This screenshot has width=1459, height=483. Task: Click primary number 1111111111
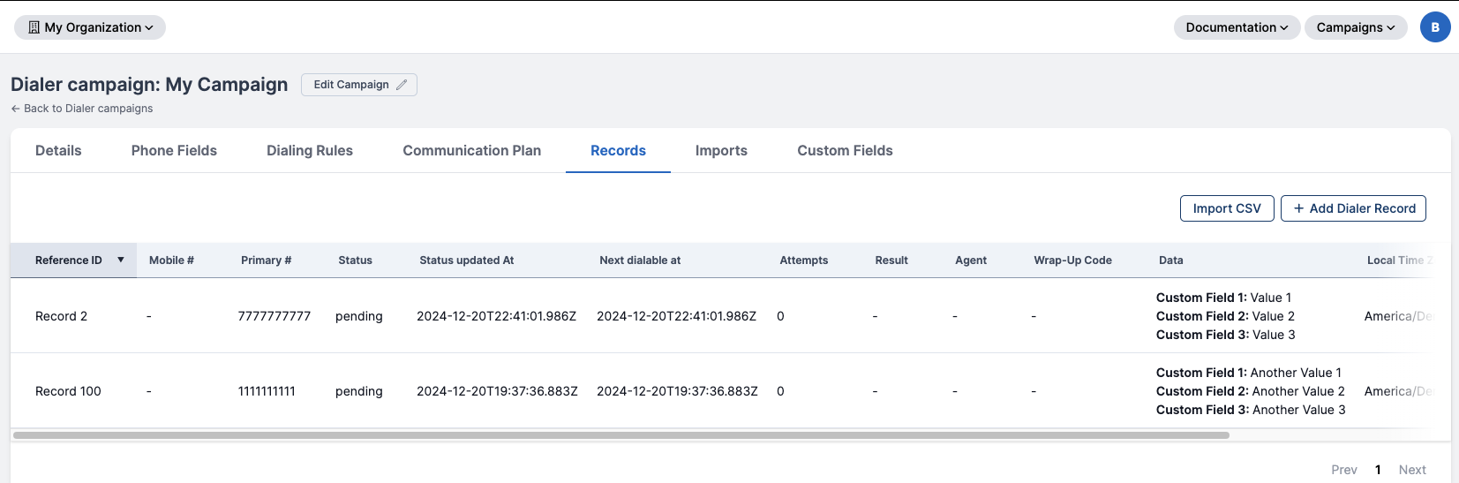click(267, 391)
